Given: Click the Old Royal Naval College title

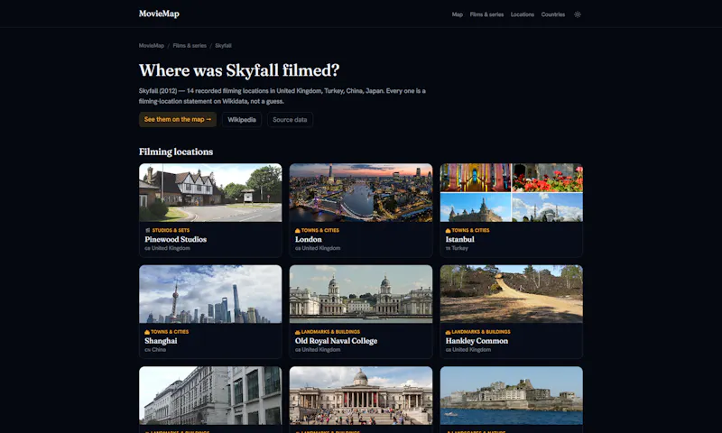Looking at the screenshot, I should (x=336, y=340).
